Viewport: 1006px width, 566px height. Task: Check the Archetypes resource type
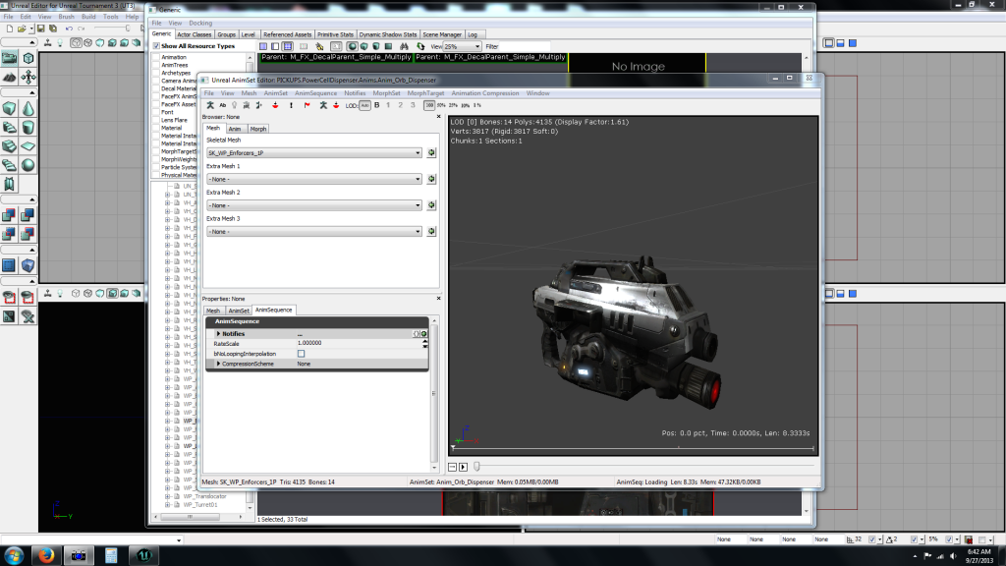tap(156, 73)
